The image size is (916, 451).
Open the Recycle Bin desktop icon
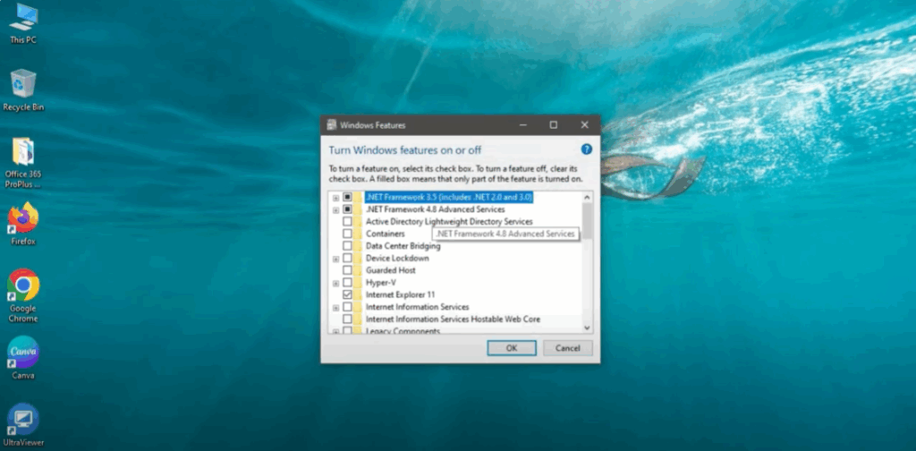(x=23, y=89)
